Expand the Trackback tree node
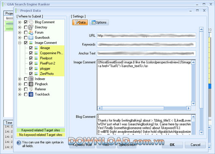This screenshot has height=154, width=215. click(x=20, y=95)
